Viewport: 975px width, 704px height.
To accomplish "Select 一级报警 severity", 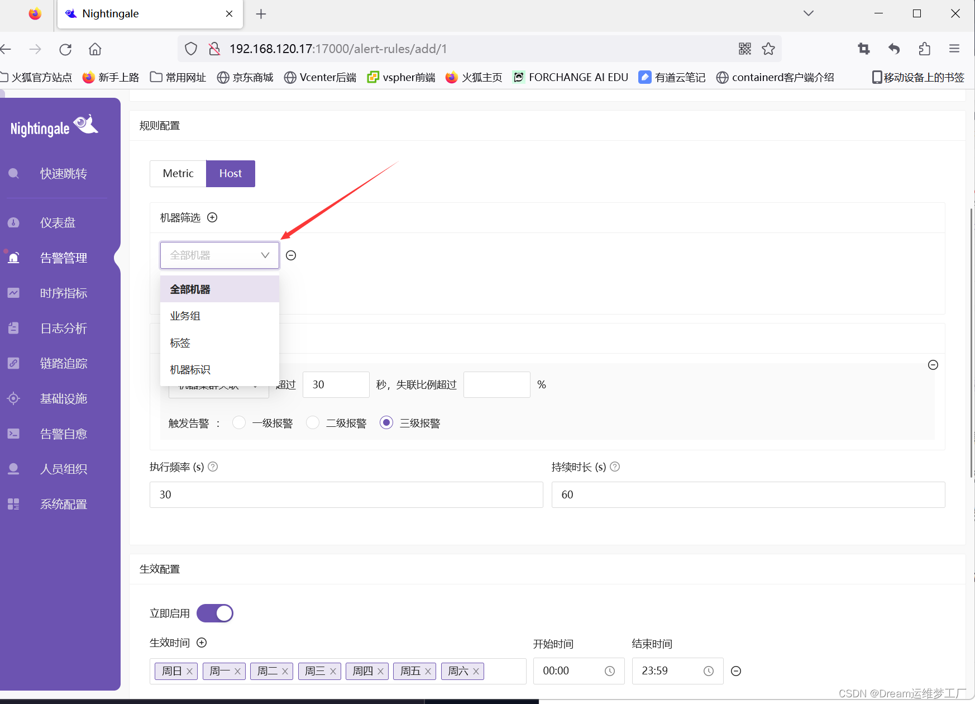I will (239, 423).
